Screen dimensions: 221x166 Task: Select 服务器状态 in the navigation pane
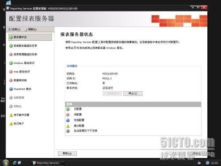click(x=30, y=37)
